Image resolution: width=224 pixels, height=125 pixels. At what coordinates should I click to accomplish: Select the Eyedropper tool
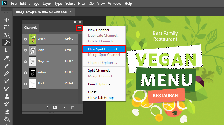click(6, 58)
